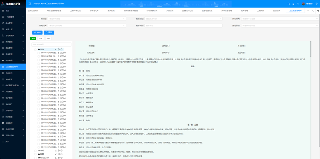This screenshot has height=159, width=320.
Task: Open settings gear in top-right corner
Action: (316, 4)
